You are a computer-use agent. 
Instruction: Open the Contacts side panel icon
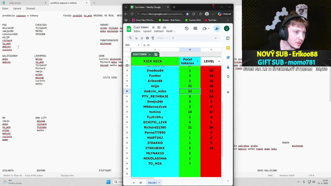pyautogui.click(x=228, y=67)
